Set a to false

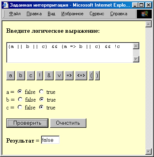tap(20, 92)
